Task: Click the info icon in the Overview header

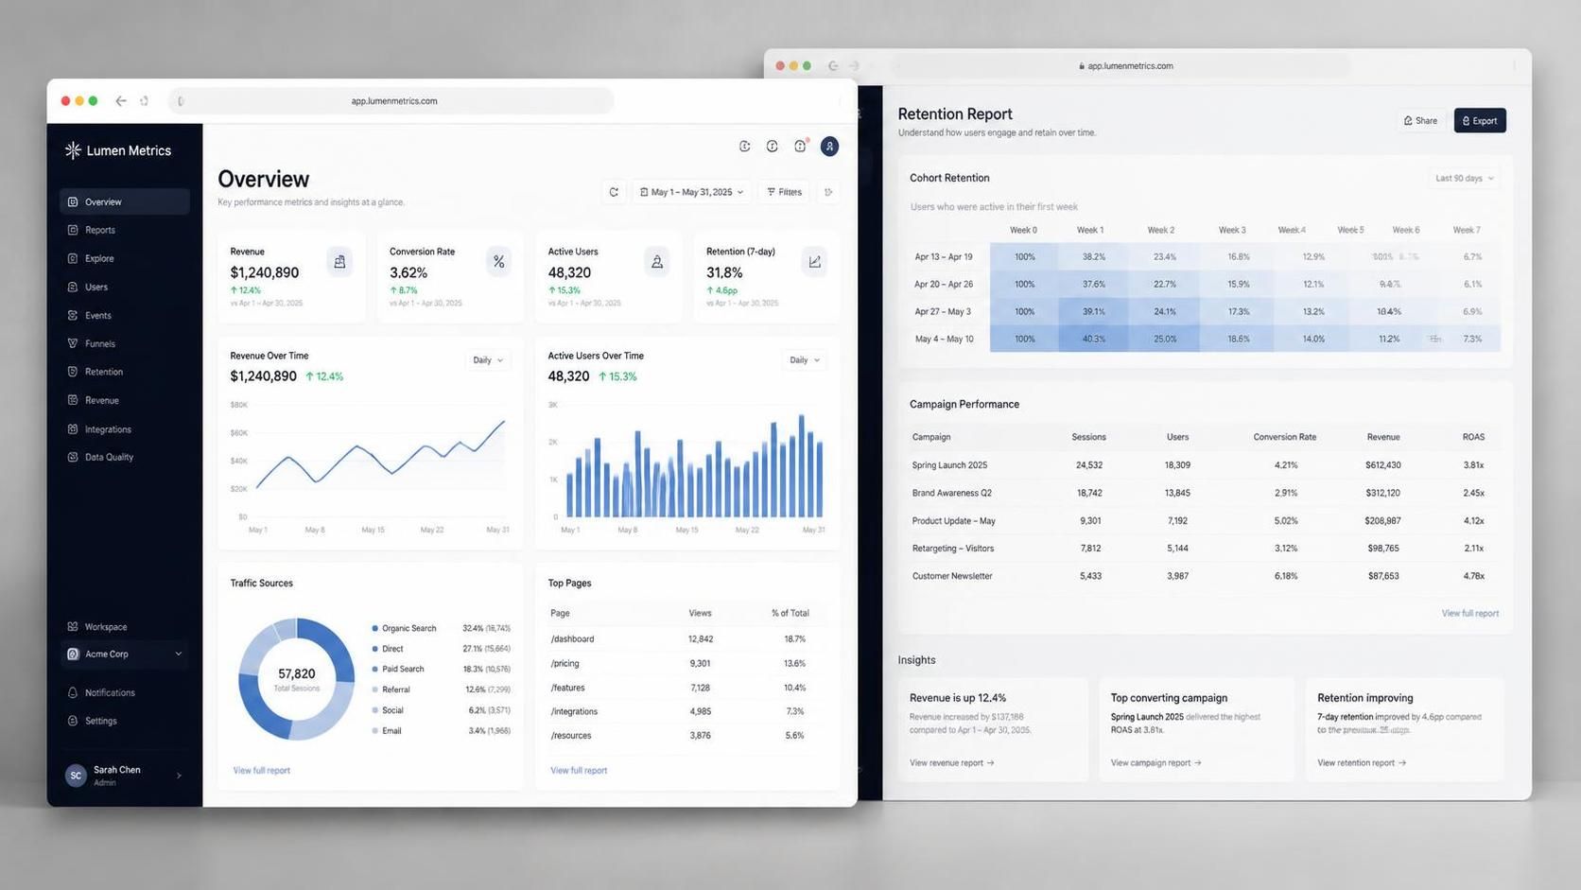Action: pyautogui.click(x=773, y=146)
